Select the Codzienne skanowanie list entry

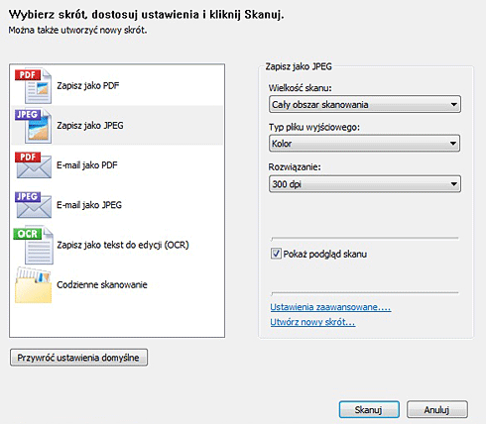click(x=117, y=284)
